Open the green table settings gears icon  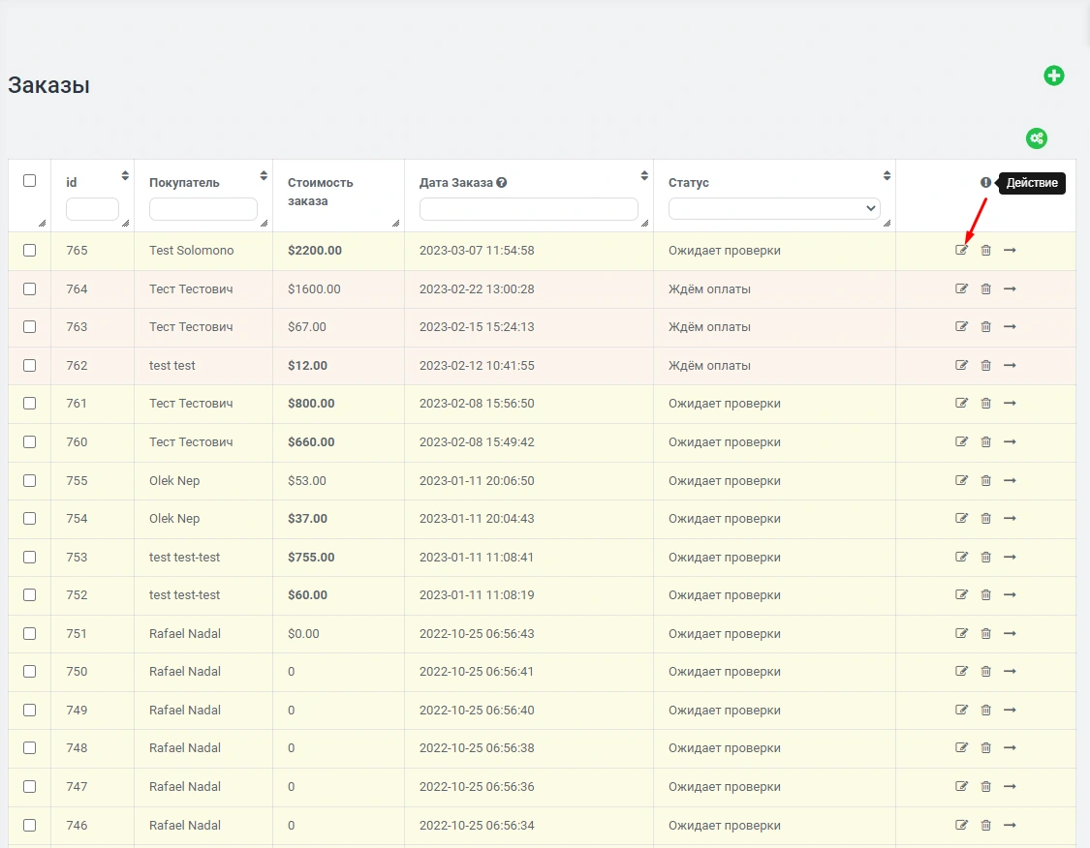pyautogui.click(x=1037, y=138)
